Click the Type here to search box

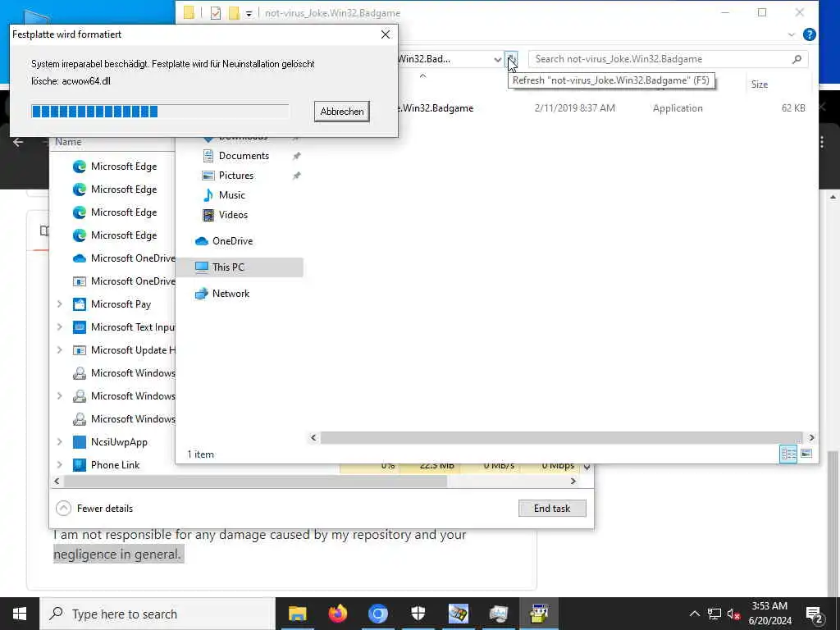[x=157, y=614]
